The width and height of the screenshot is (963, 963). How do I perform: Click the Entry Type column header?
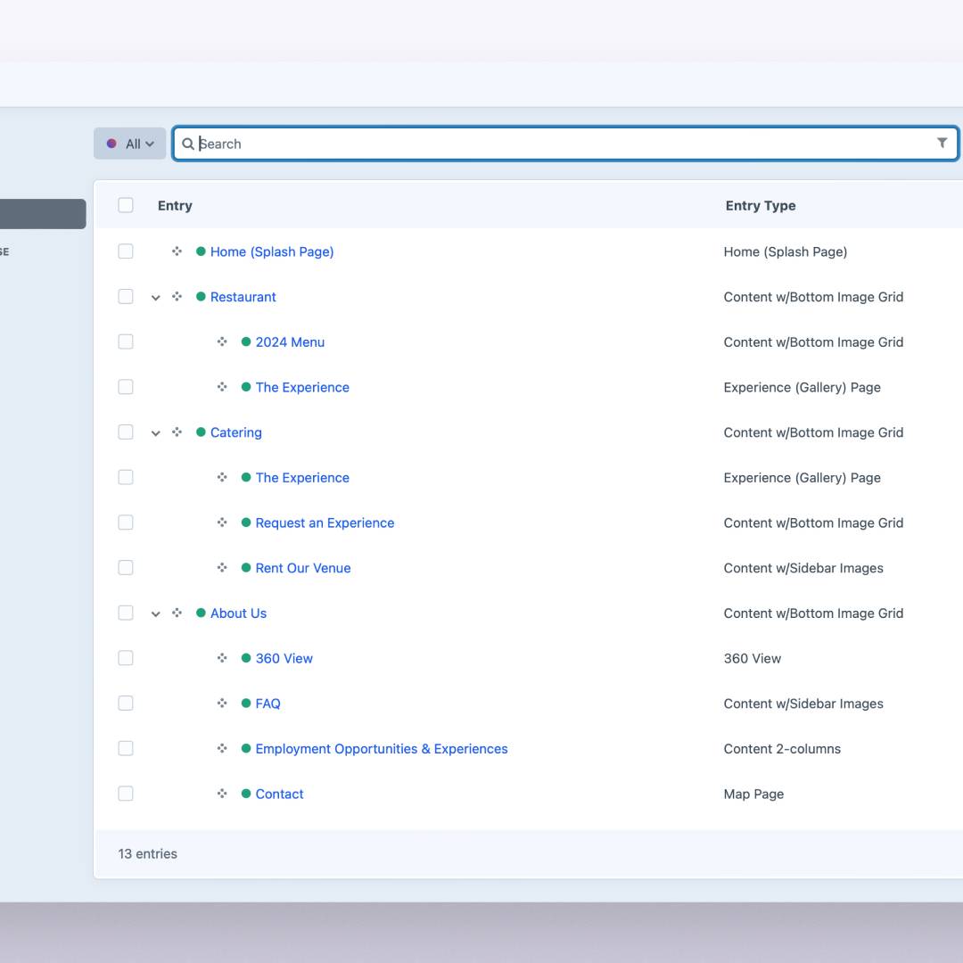(x=760, y=205)
